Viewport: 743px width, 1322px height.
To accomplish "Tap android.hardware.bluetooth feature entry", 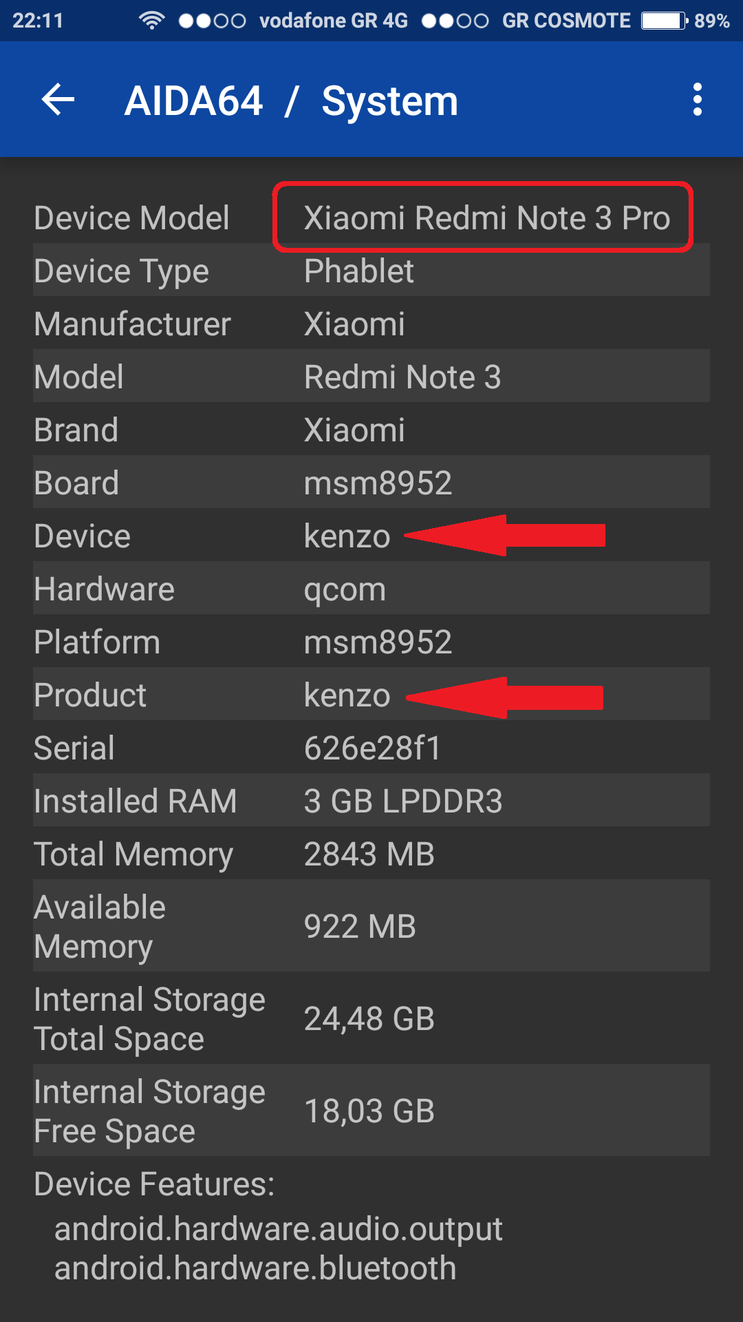I will (255, 1268).
